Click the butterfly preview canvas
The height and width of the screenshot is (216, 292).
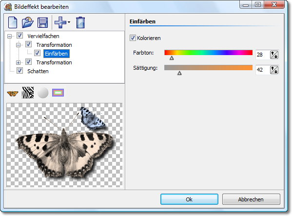[64, 145]
